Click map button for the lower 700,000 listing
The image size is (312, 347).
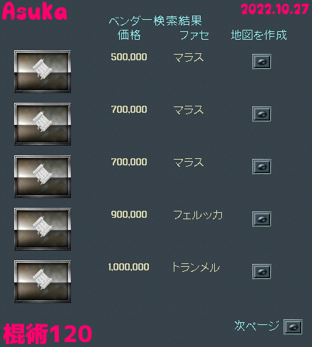click(x=262, y=167)
